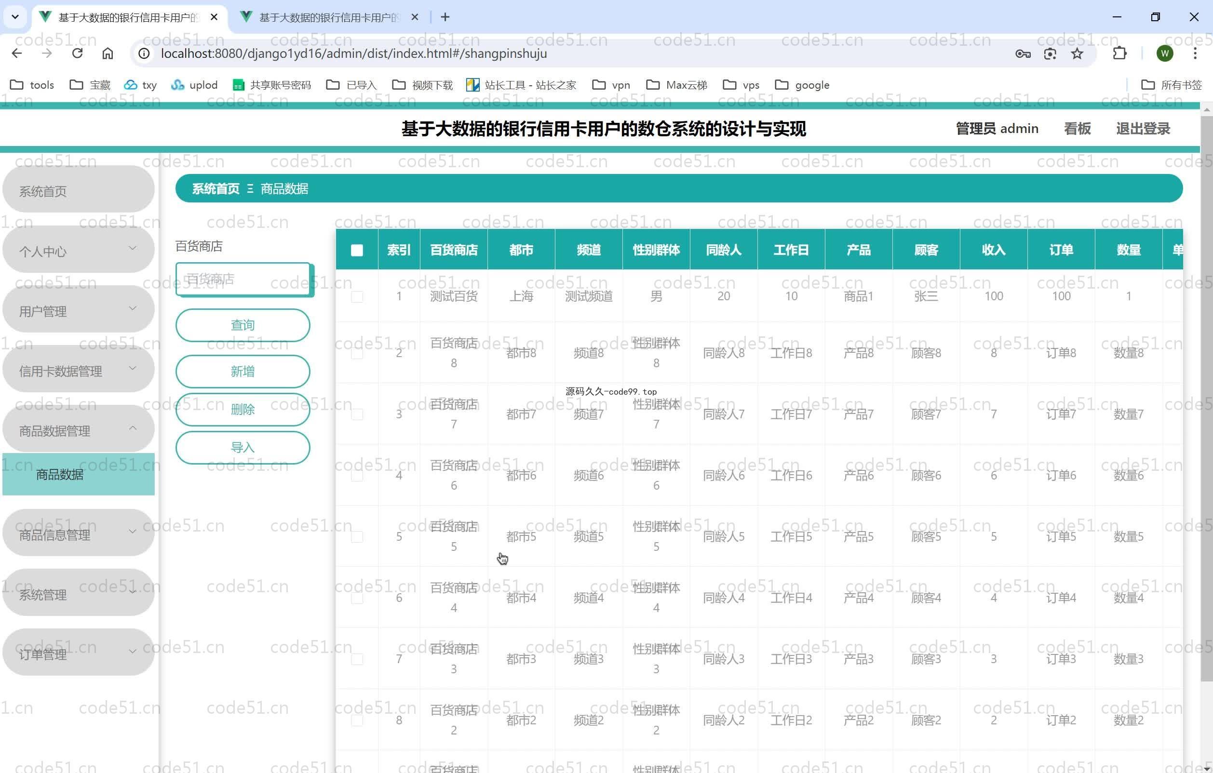Open the vpn bookmark folder
Image resolution: width=1213 pixels, height=773 pixels.
611,85
